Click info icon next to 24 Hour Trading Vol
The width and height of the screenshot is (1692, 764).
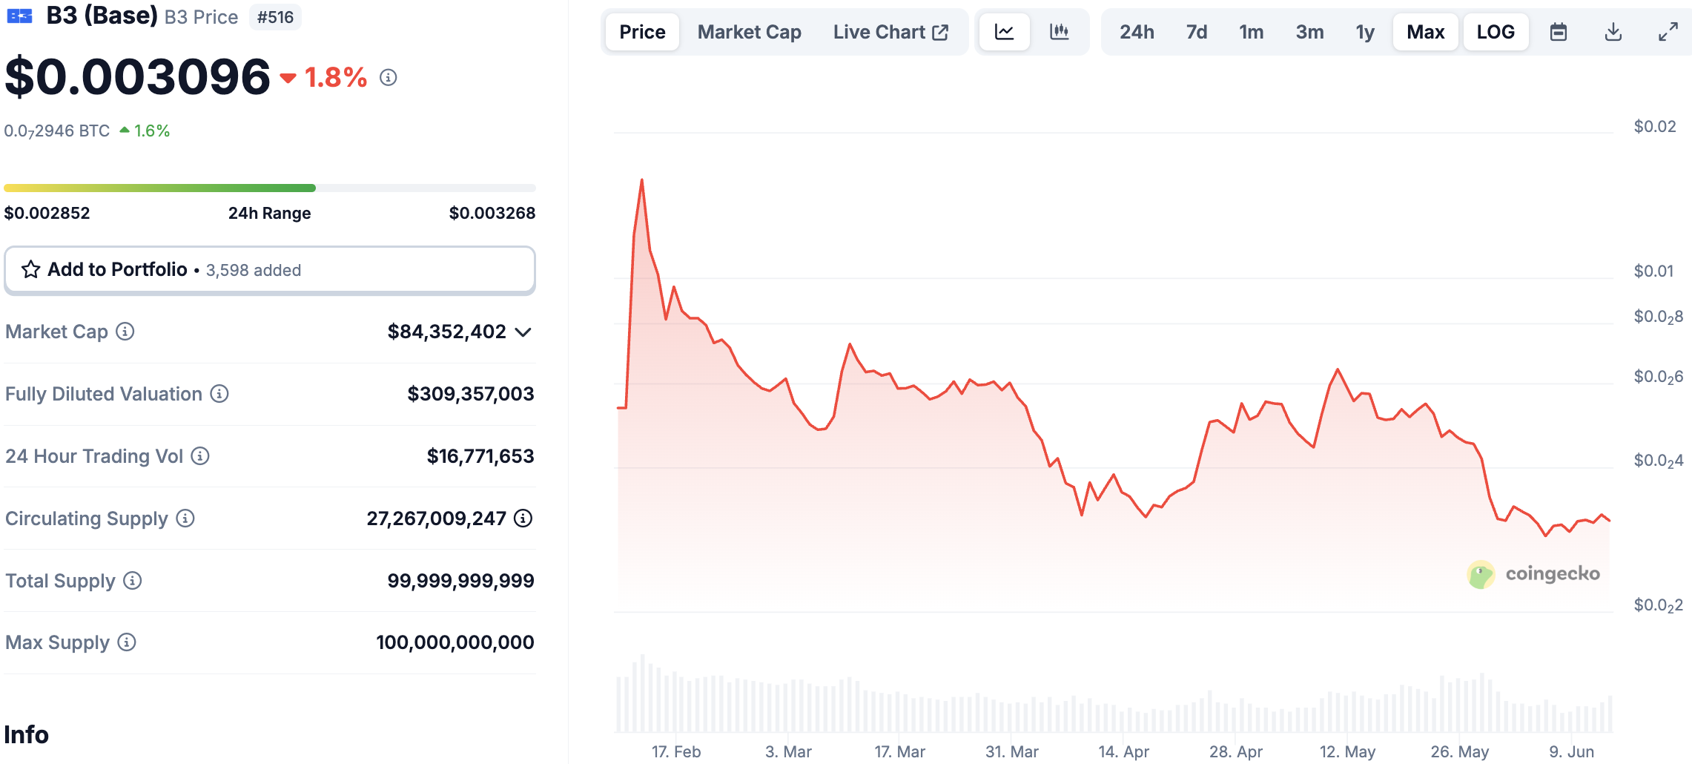[200, 456]
